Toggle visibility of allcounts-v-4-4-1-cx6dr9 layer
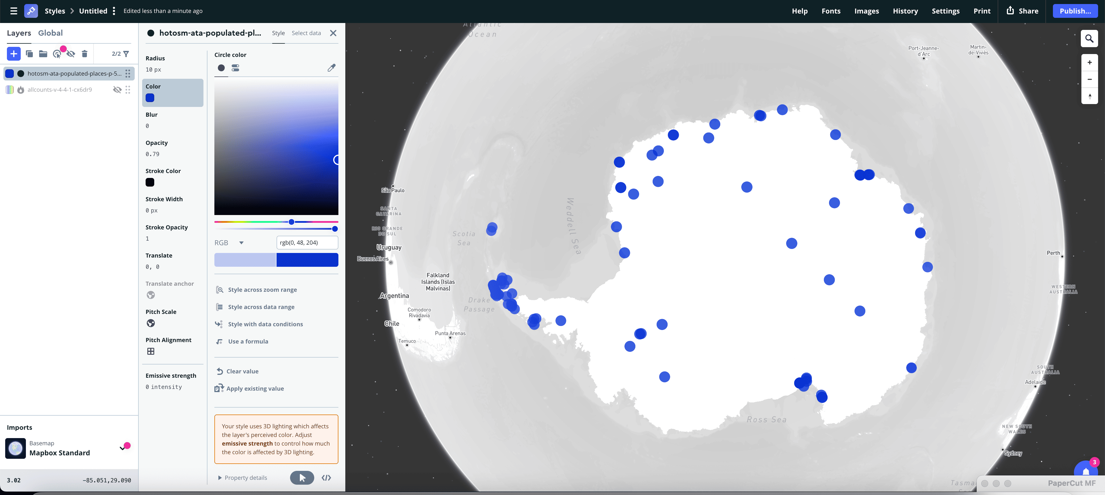Screen dimensions: 1105x495 pyautogui.click(x=117, y=90)
